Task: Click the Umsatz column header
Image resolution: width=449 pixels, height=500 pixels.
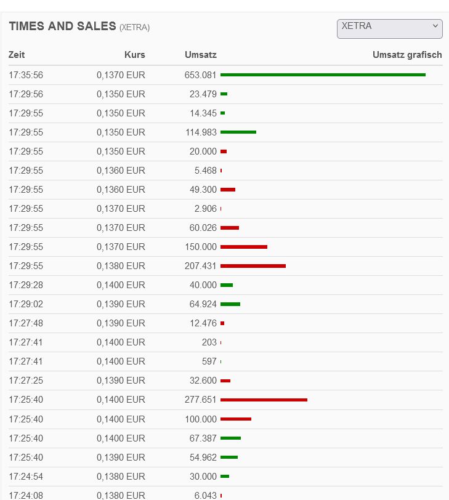Action: (200, 55)
